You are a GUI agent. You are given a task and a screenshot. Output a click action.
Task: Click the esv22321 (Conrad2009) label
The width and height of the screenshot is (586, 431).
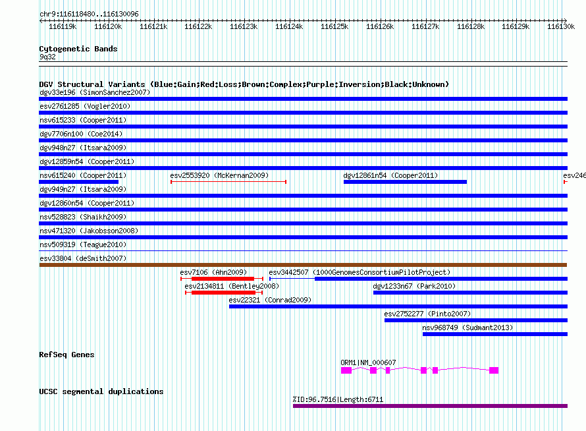coord(270,300)
